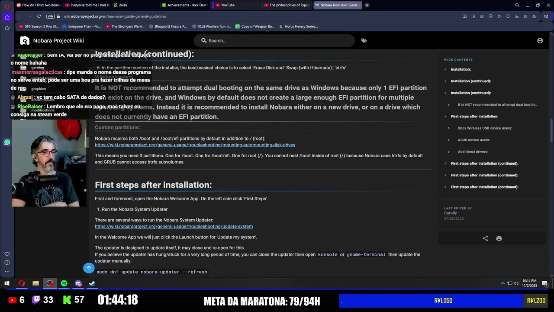The width and height of the screenshot is (554, 312).
Task: Open the wiki user account icon
Action: tap(540, 41)
